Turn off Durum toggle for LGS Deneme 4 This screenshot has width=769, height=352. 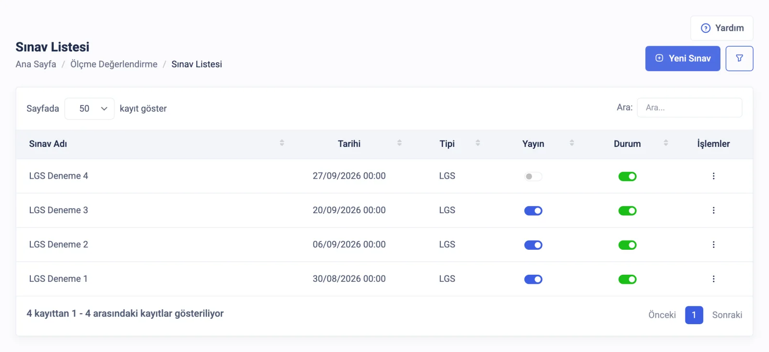coord(627,177)
